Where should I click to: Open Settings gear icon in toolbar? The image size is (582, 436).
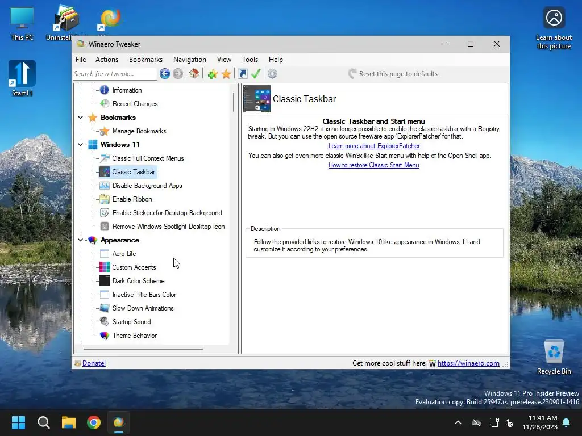coord(272,74)
